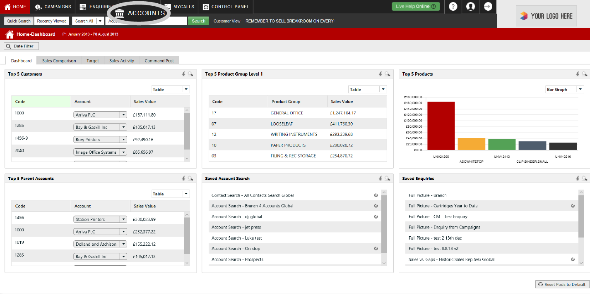Click the magnifier icon on Saved Account Search pod
This screenshot has width=590, height=297.
387,178
